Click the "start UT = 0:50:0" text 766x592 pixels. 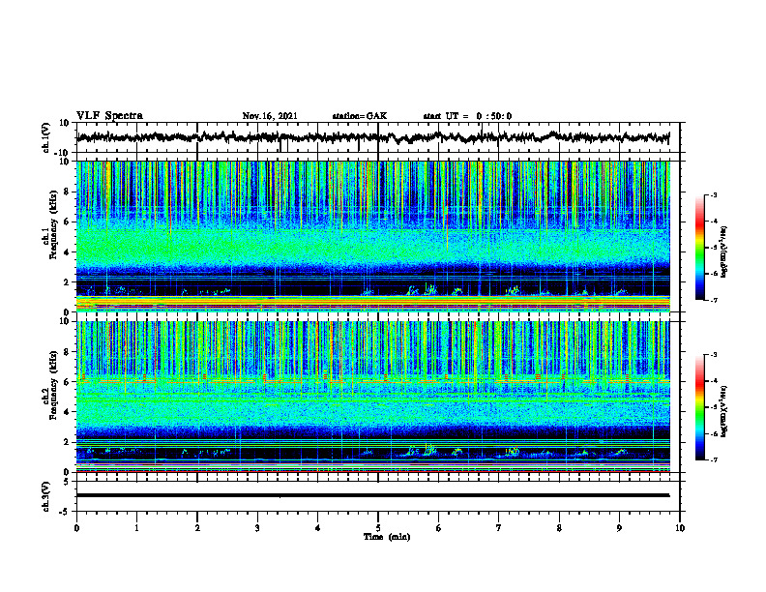coord(467,116)
